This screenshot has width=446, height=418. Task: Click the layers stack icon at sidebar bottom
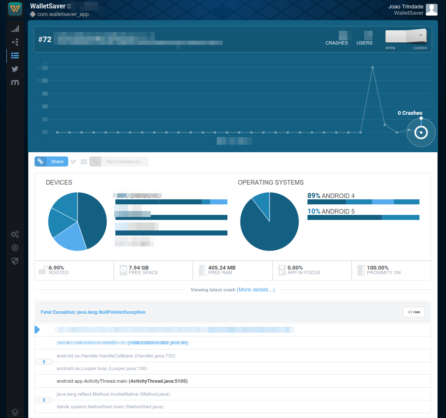[15, 412]
